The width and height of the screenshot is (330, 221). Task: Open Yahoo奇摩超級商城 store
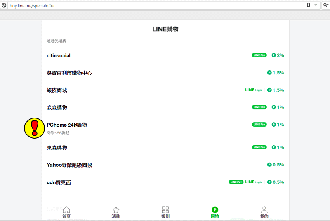(165, 165)
